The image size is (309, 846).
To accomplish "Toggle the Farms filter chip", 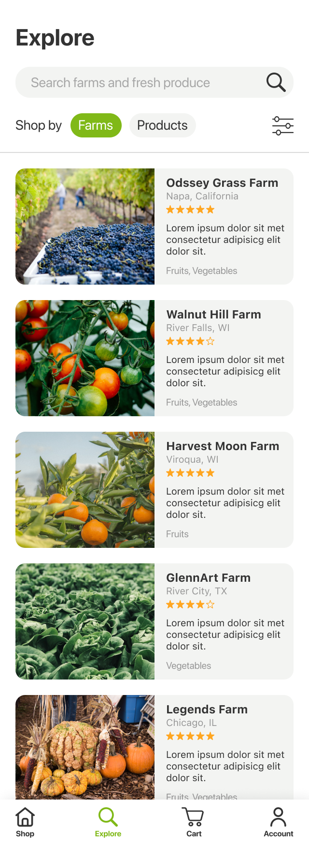I will 96,125.
